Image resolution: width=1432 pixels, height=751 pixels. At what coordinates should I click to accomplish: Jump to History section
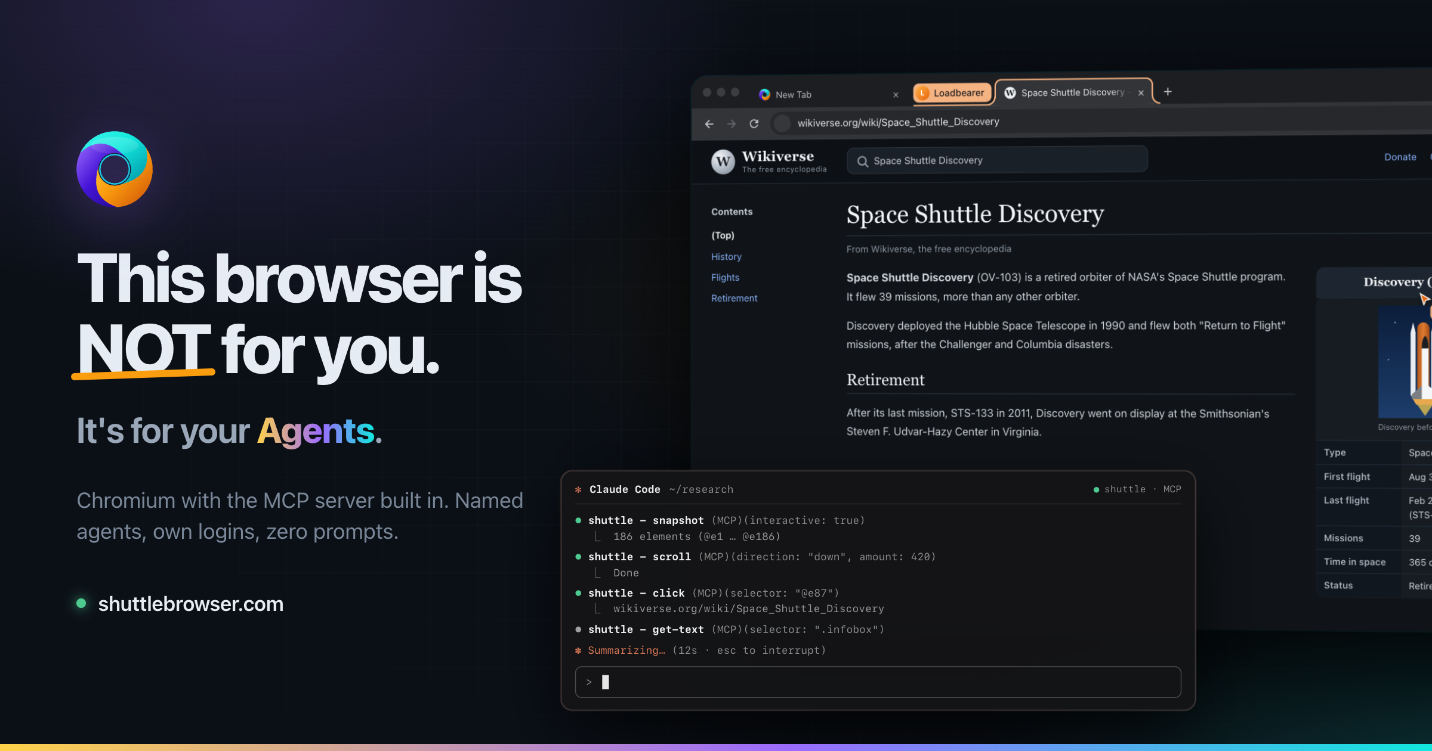[x=726, y=257]
